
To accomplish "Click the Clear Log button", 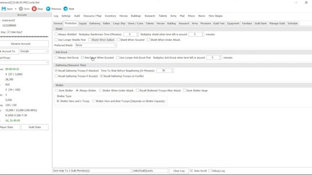I will tap(179, 171).
